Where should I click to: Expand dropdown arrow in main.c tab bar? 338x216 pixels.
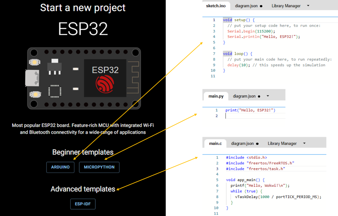coord(304,143)
